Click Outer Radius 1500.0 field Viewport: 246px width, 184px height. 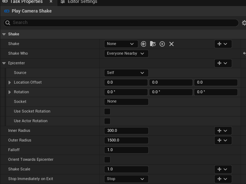[126, 140]
